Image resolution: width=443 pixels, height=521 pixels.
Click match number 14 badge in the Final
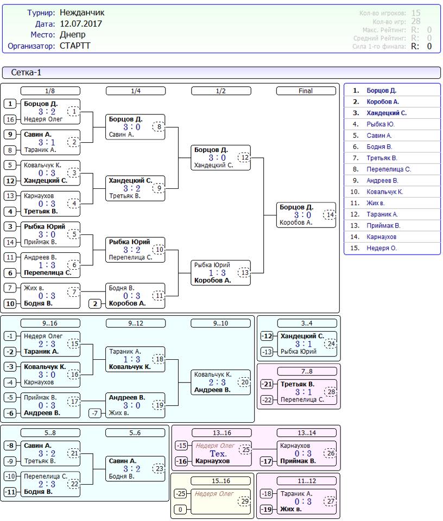[330, 215]
